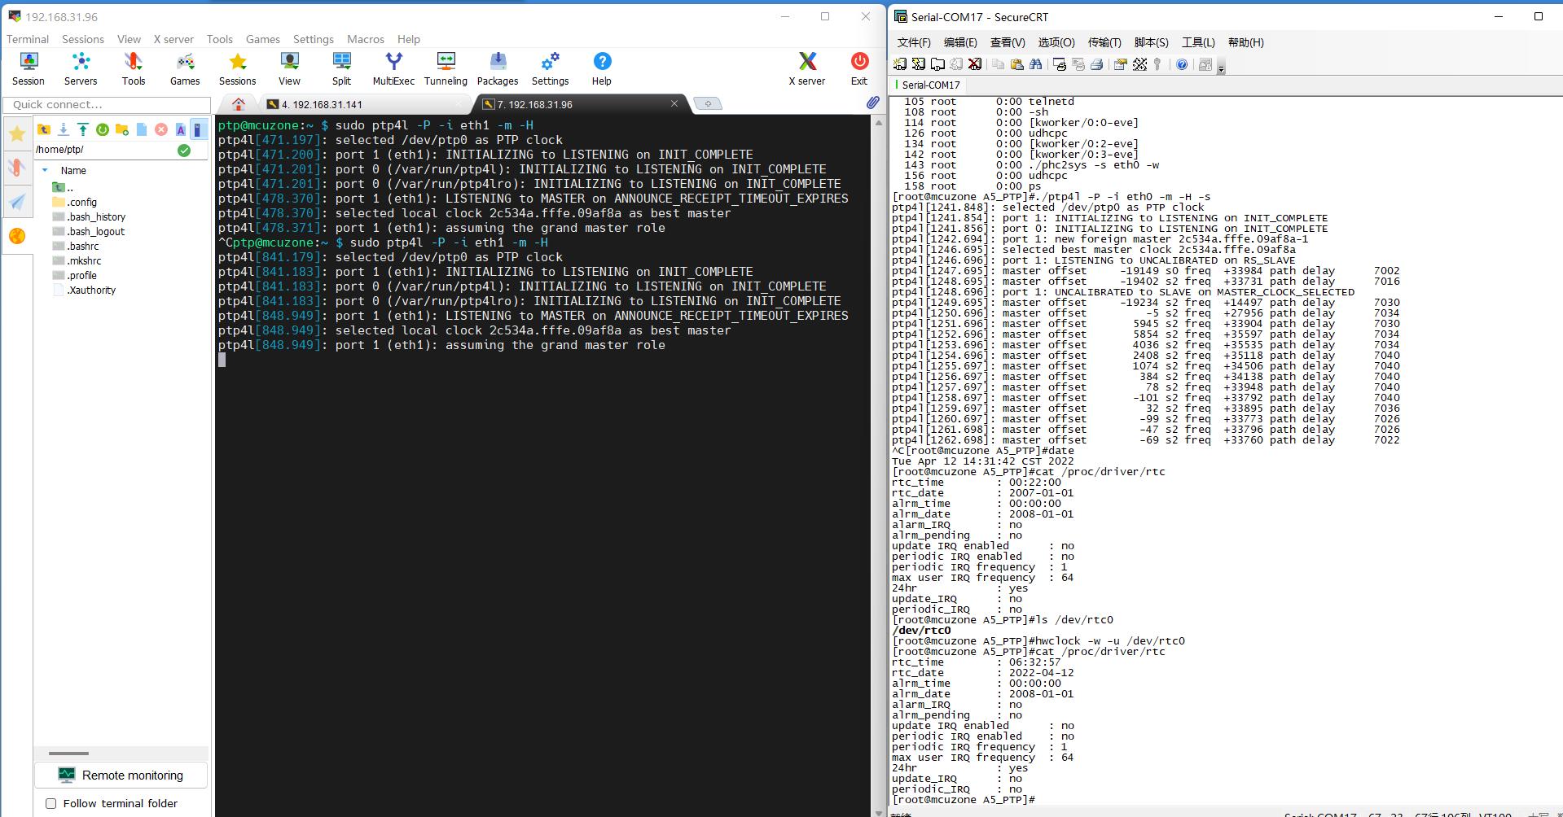Open the Help question mark icon in MobaXterm

coord(602,68)
